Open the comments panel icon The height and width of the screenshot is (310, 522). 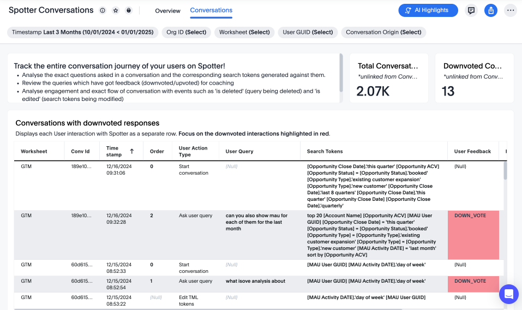point(471,10)
